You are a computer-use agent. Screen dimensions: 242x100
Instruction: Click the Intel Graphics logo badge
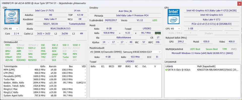click(174, 16)
